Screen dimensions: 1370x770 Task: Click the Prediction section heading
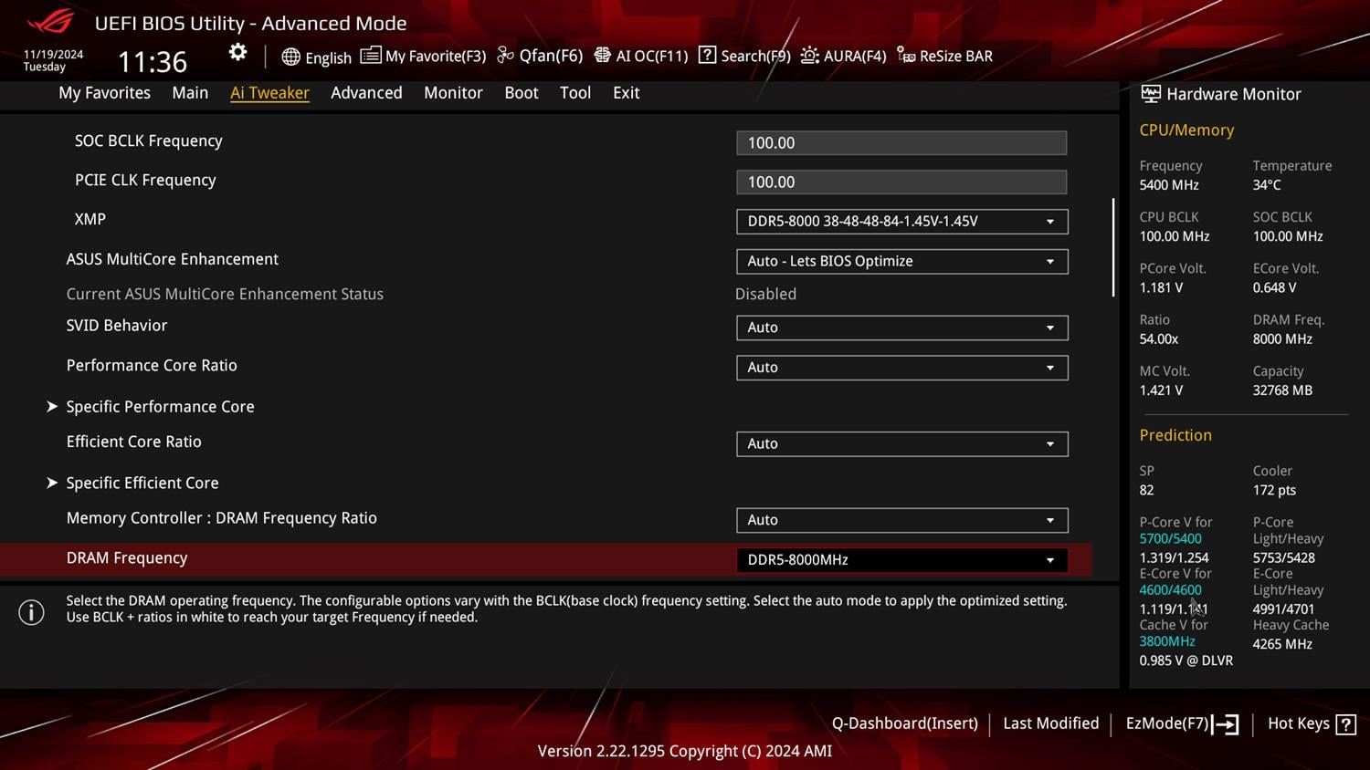pyautogui.click(x=1175, y=435)
